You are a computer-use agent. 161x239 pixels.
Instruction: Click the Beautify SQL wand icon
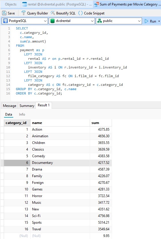(53, 13)
